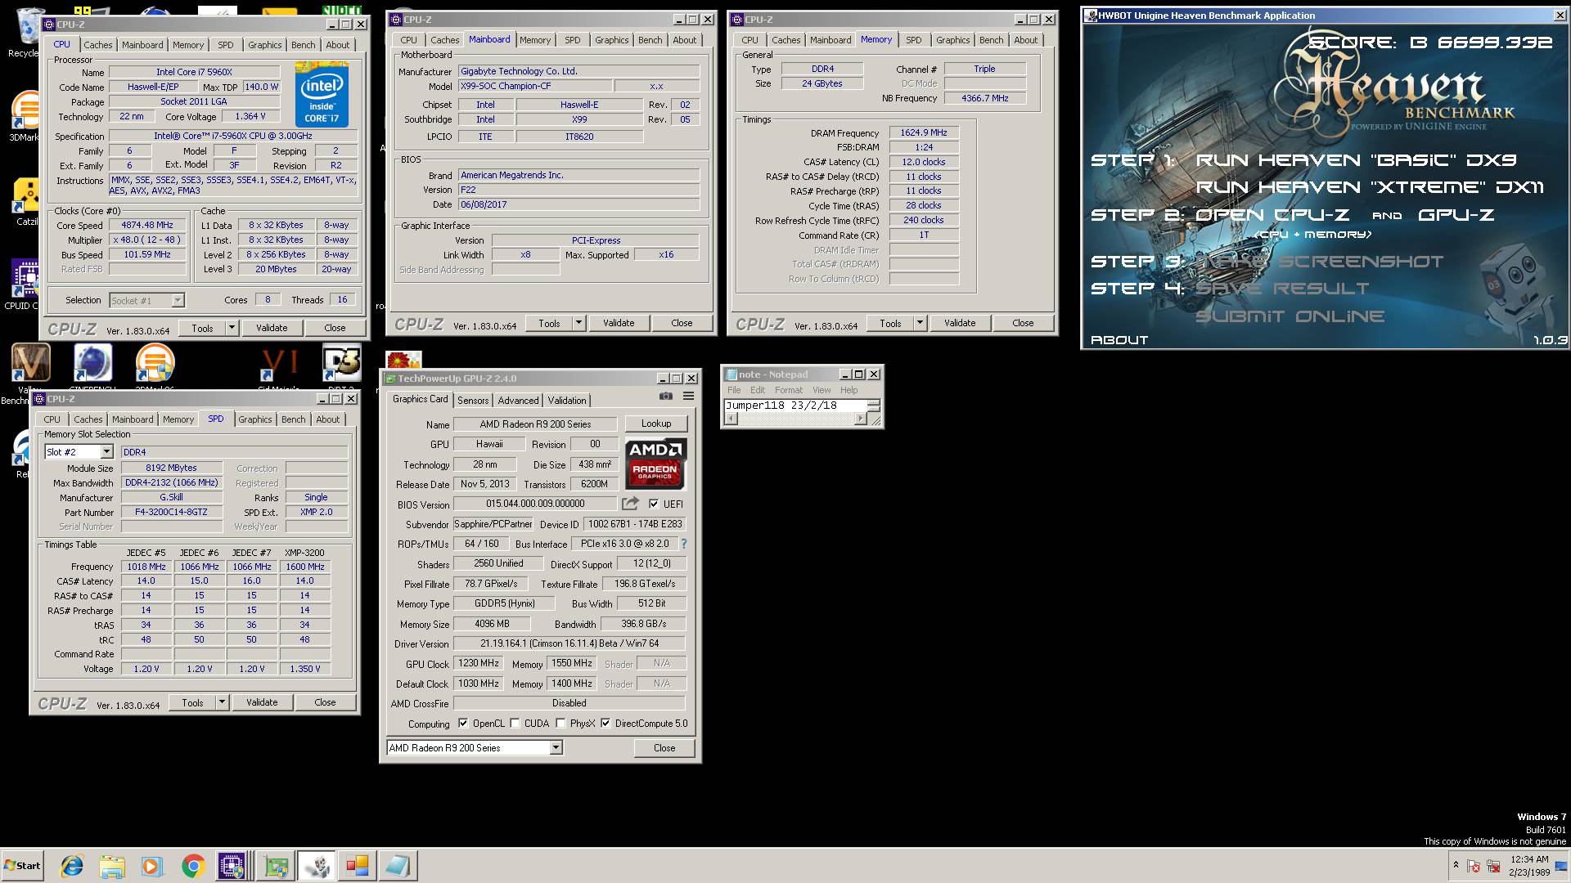Switch to HWBOT Heaven via its taskbar icon

317,866
